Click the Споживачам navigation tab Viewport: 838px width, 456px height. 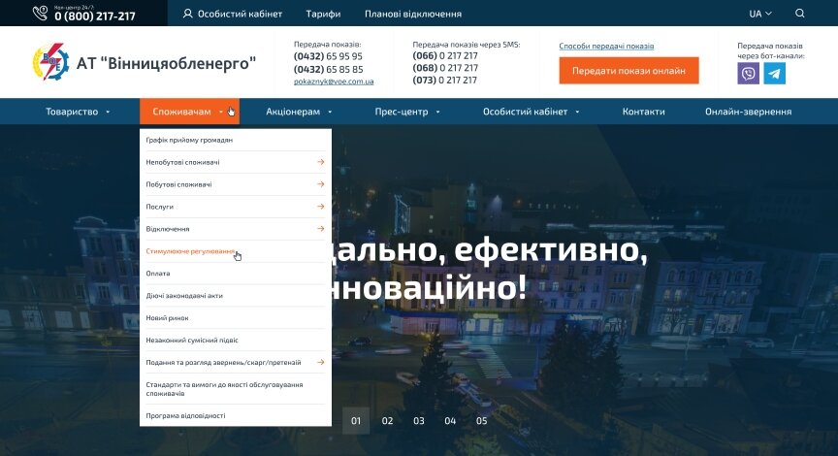point(189,112)
